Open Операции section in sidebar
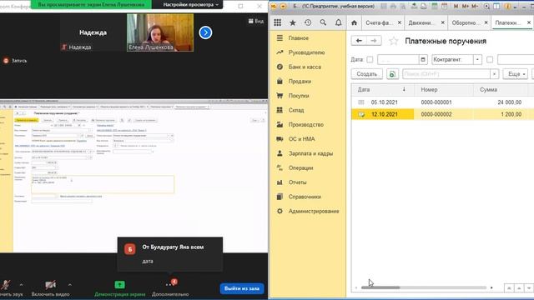 [x=300, y=168]
